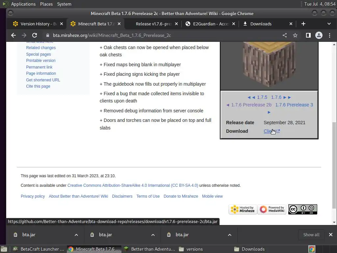Open Donate to Miraheze link
The image size is (337, 253).
pyautogui.click(x=181, y=196)
